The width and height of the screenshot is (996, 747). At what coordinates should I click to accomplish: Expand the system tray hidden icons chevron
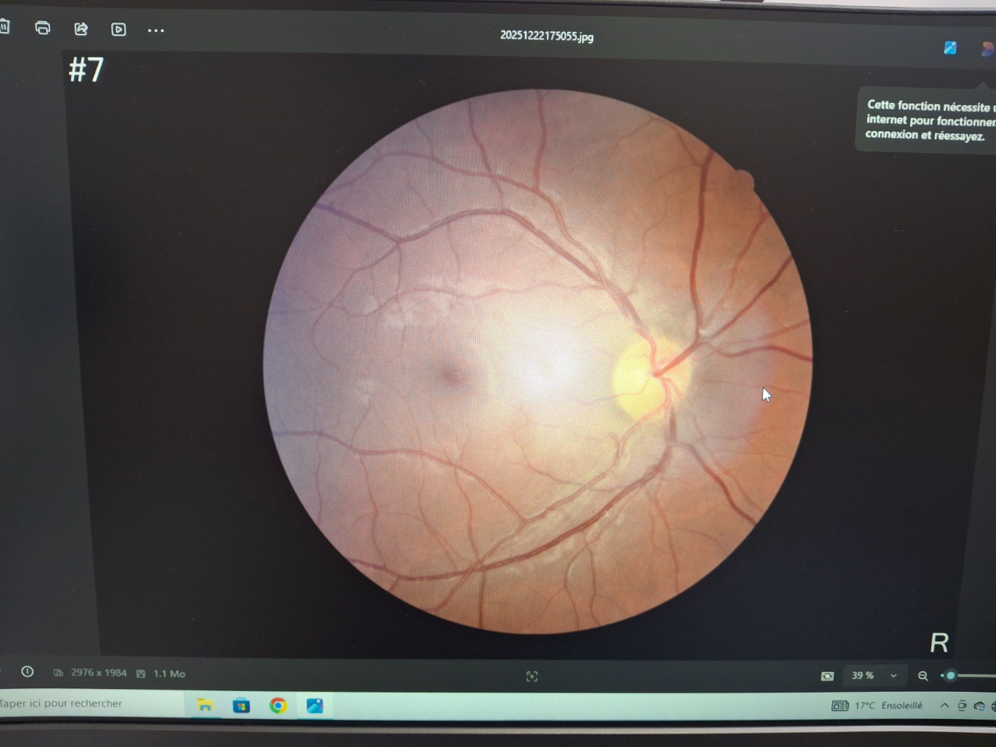[944, 705]
